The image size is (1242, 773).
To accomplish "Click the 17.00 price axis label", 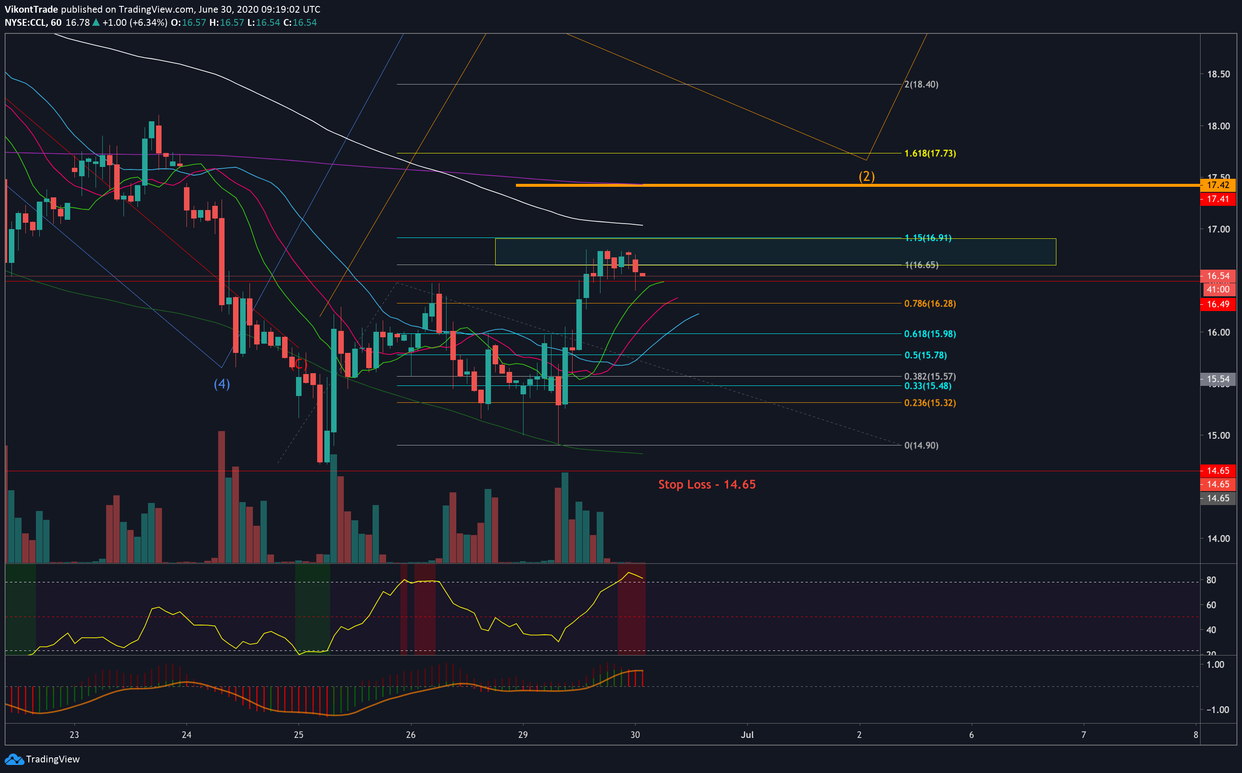I will click(1218, 229).
